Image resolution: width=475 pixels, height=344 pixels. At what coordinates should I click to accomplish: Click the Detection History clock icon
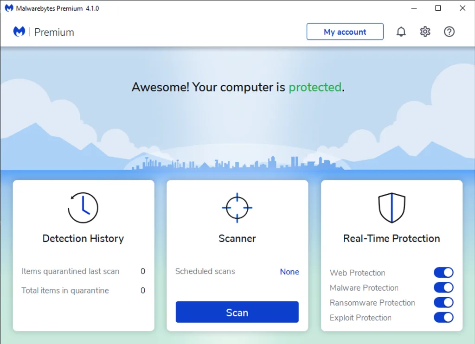[83, 208]
